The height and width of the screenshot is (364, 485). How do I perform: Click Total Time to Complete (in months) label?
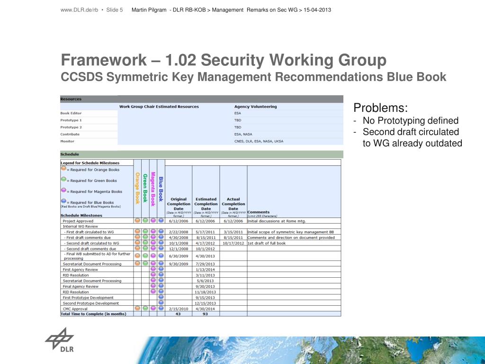93,314
